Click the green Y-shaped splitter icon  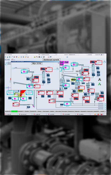coord(100,84)
